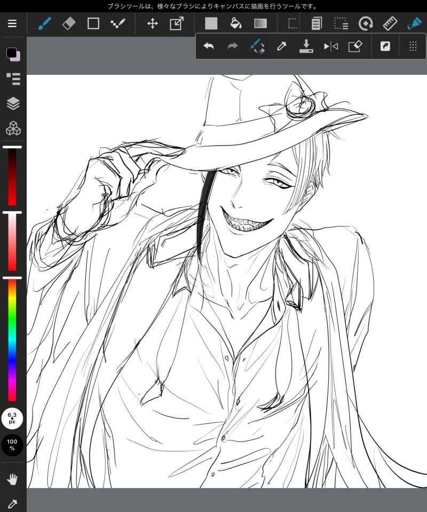Choose the polyline dot tool
The image size is (427, 512).
[118, 24]
